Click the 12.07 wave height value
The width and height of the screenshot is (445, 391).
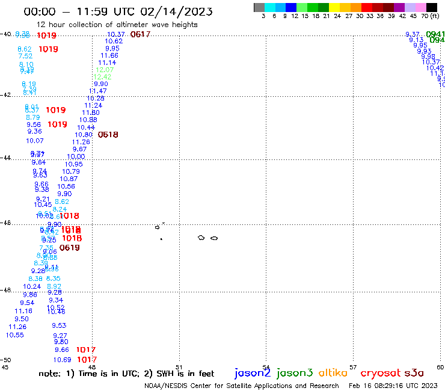(x=105, y=70)
